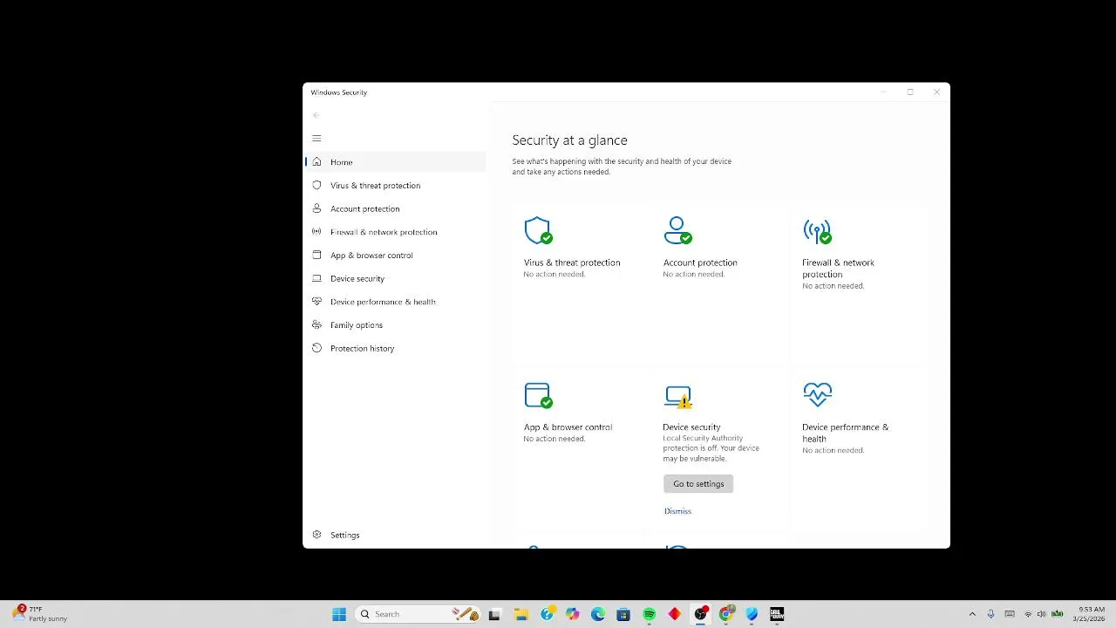Click the laptop icon beside Device security in sidebar

point(316,278)
